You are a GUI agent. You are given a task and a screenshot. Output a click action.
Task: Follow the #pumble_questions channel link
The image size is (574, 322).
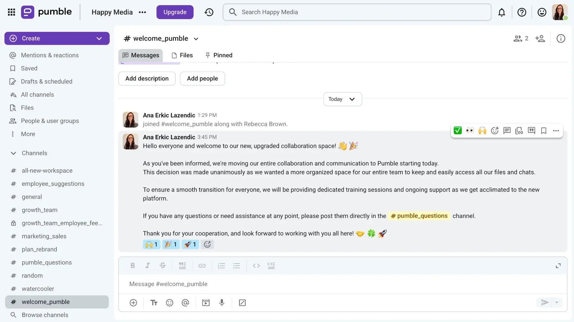(x=419, y=216)
